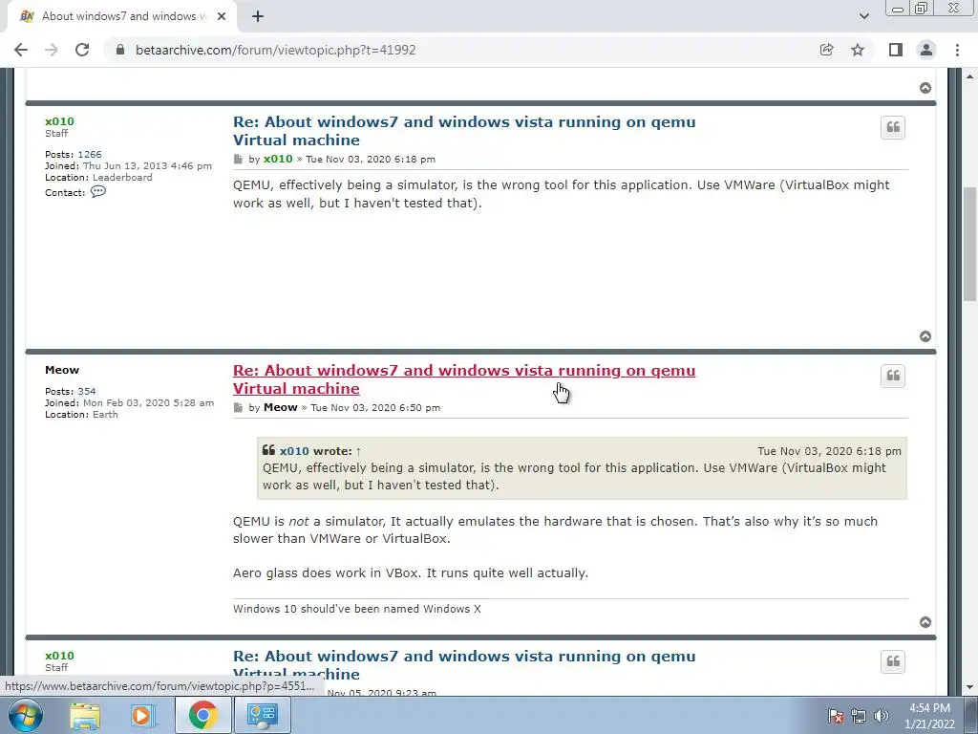
Task: Share this page icon
Action: point(826,50)
